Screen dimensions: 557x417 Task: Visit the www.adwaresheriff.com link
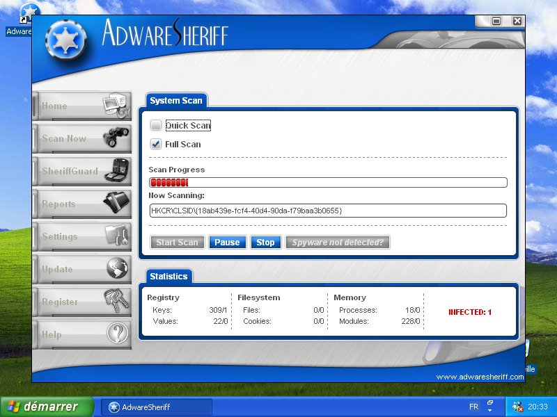click(x=480, y=377)
